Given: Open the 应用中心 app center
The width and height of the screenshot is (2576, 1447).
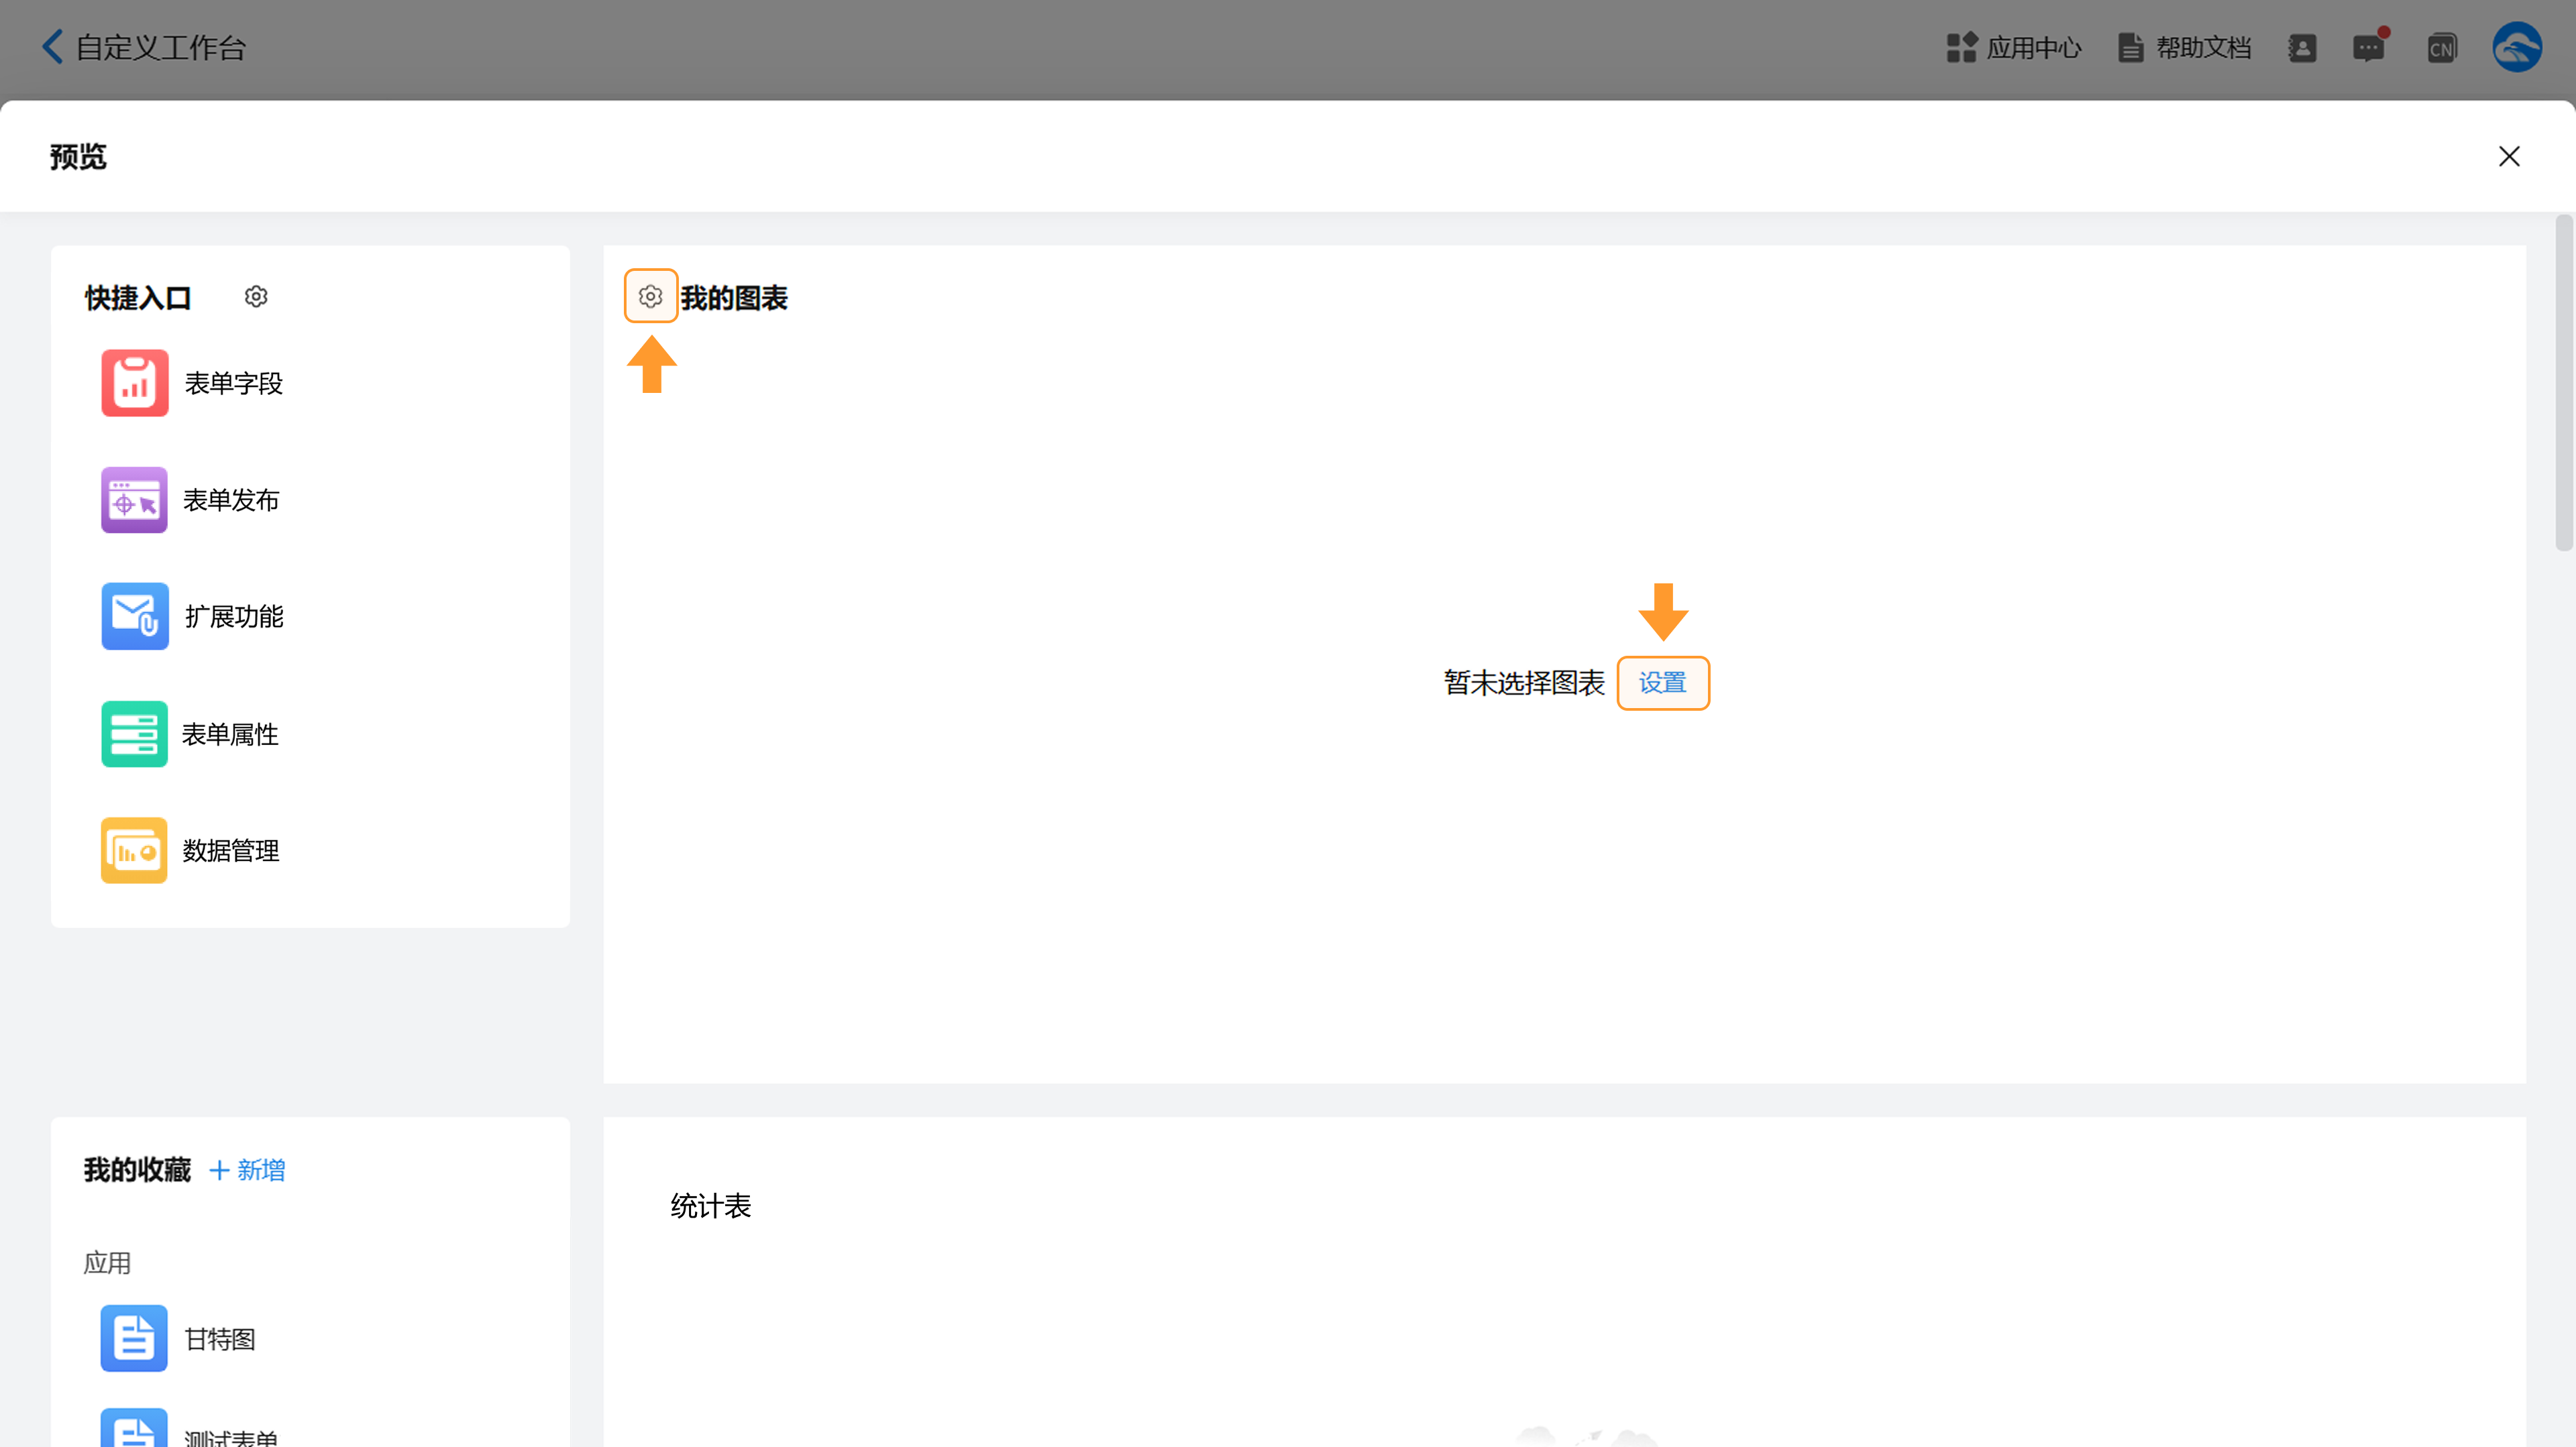Looking at the screenshot, I should pos(2014,48).
